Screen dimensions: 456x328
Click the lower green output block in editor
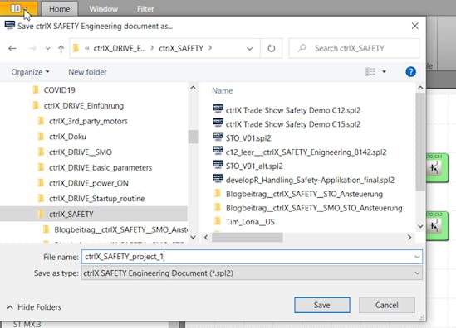[x=437, y=225]
